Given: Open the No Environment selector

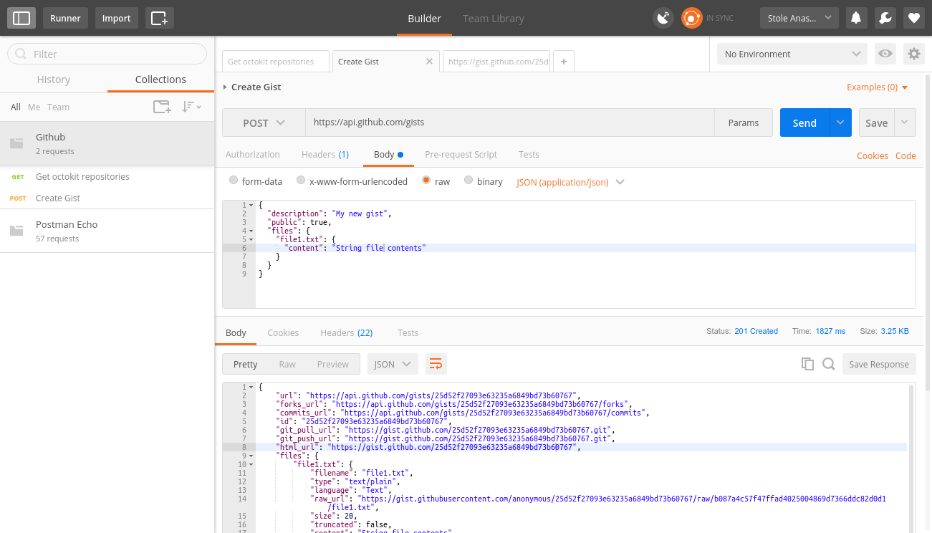Looking at the screenshot, I should (x=792, y=54).
